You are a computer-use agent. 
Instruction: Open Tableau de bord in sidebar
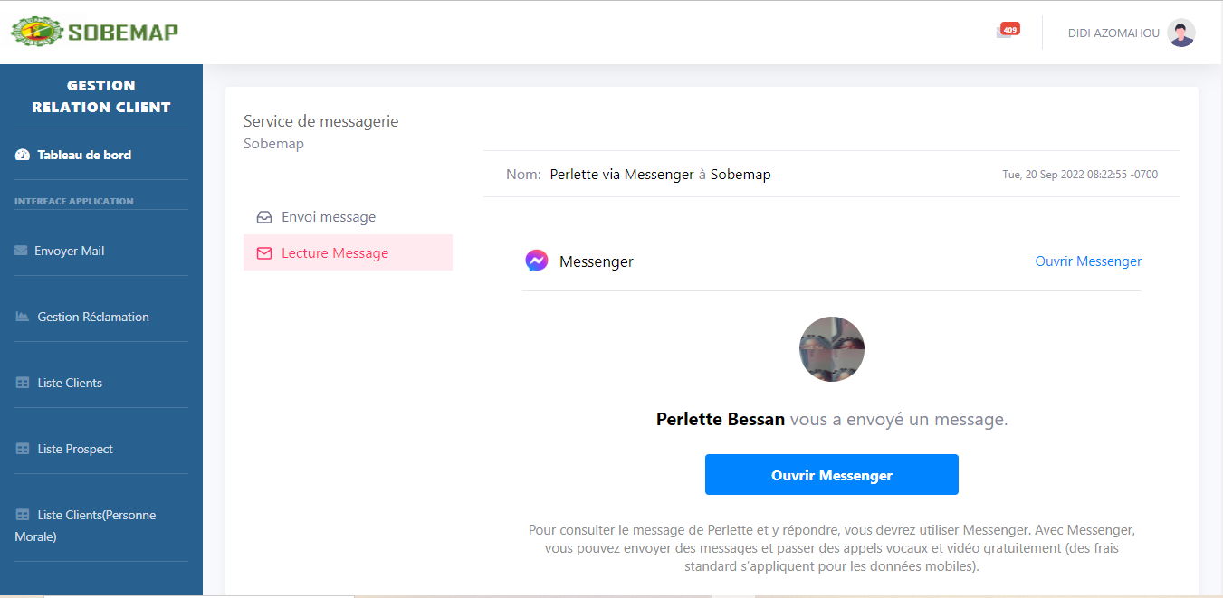click(x=84, y=155)
